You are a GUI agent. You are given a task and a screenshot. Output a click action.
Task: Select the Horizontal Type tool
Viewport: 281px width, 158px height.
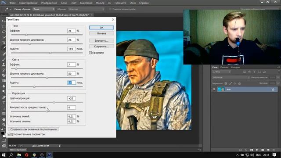click(4, 103)
